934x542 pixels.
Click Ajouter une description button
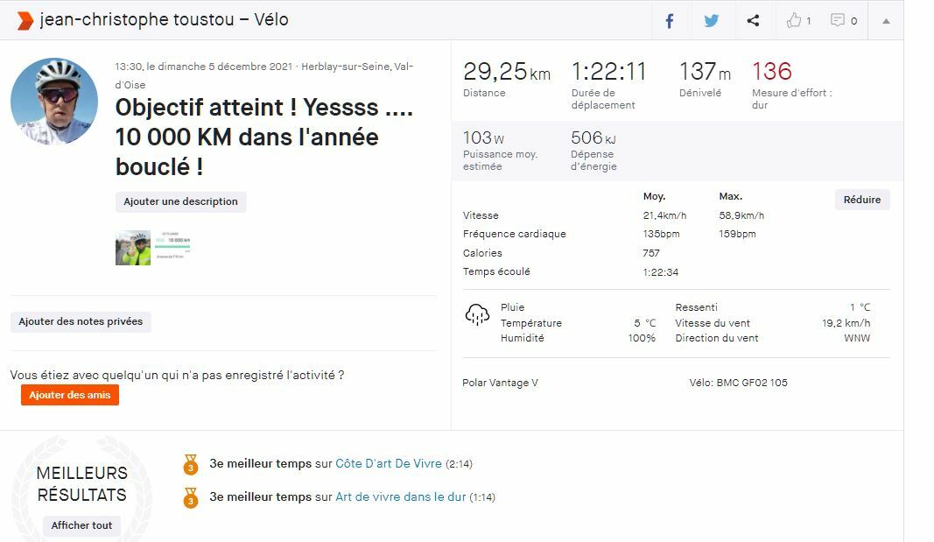180,201
